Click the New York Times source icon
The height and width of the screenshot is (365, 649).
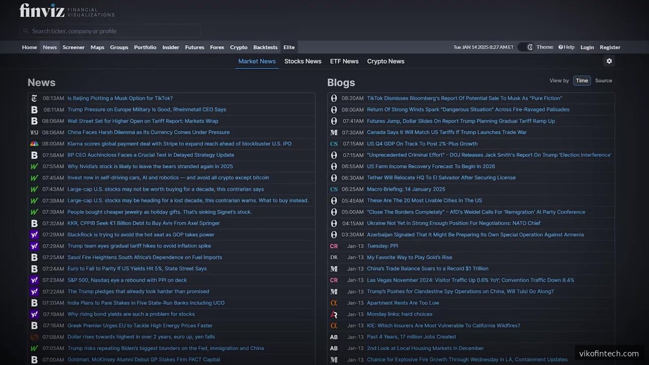coord(34,98)
